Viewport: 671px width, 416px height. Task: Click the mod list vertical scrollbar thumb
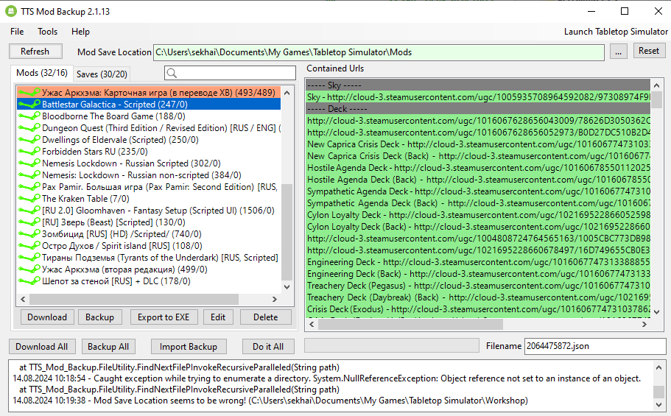click(287, 231)
